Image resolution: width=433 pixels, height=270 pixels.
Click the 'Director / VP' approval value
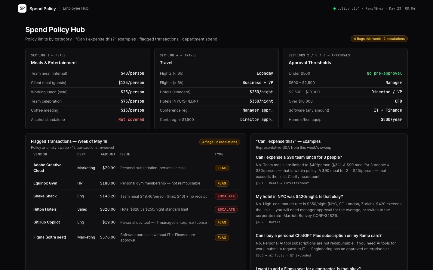click(387, 92)
